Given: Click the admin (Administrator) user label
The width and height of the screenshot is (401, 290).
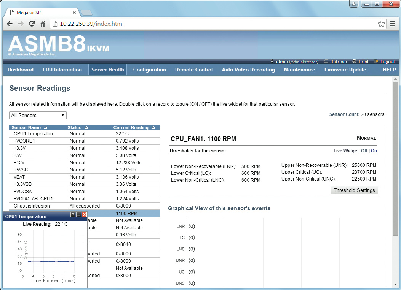Looking at the screenshot, I should tap(294, 62).
